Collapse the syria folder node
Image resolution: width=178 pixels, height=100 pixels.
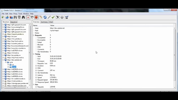[6, 62]
